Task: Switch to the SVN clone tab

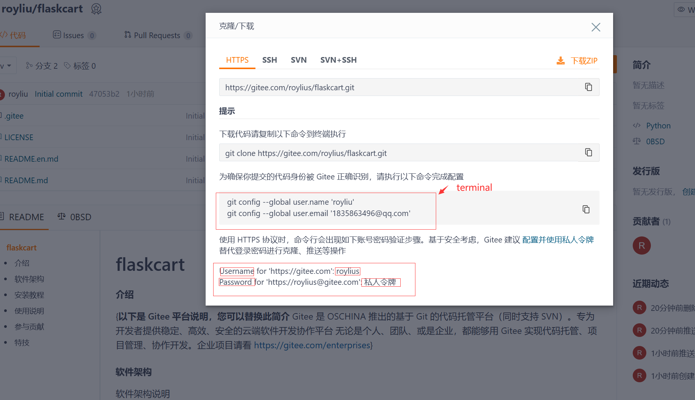Action: 298,60
